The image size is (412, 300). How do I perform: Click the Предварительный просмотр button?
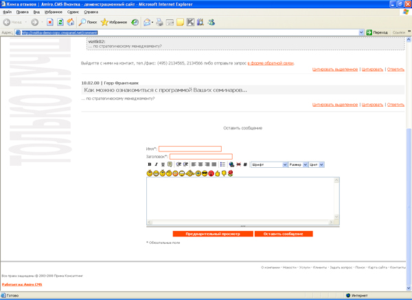coord(211,234)
